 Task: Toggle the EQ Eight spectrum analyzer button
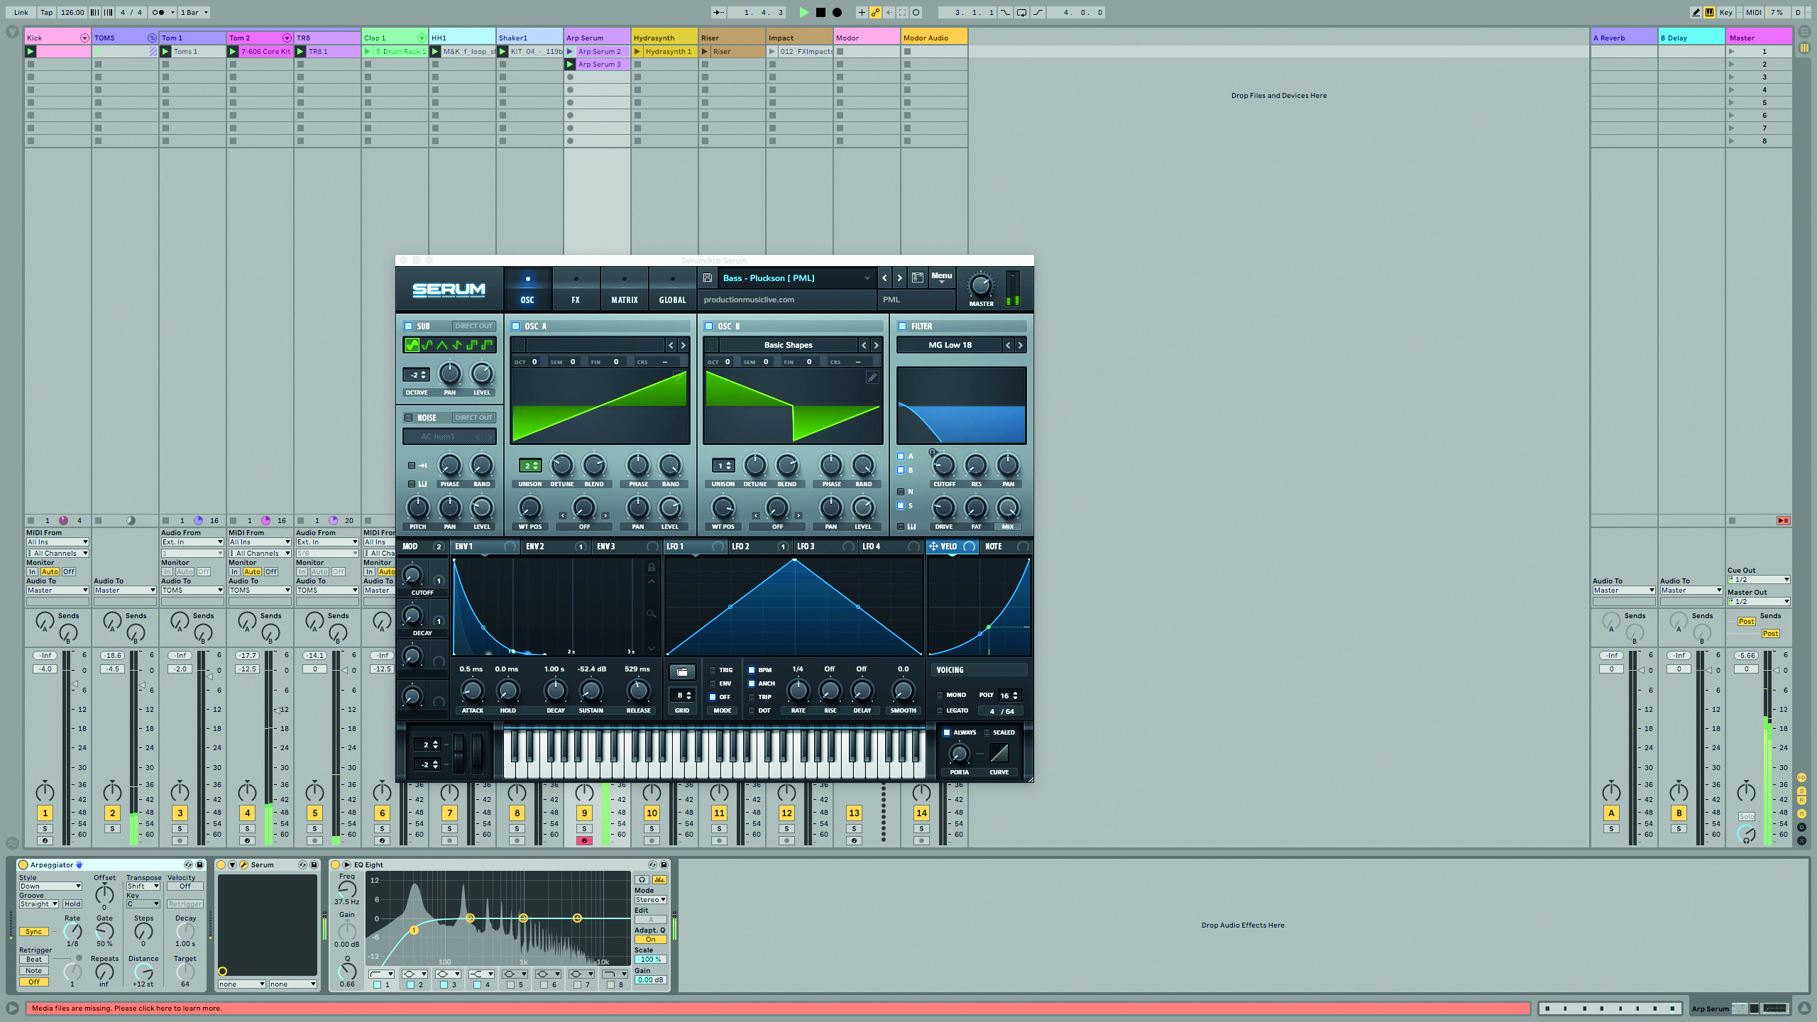coord(659,879)
